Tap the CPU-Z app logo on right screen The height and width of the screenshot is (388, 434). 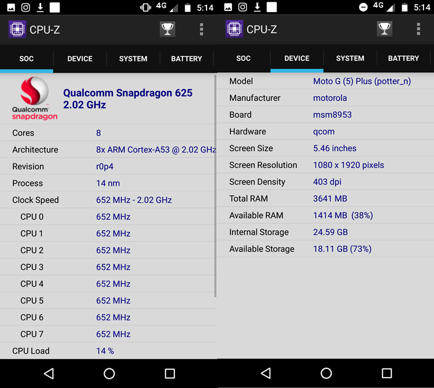[234, 29]
